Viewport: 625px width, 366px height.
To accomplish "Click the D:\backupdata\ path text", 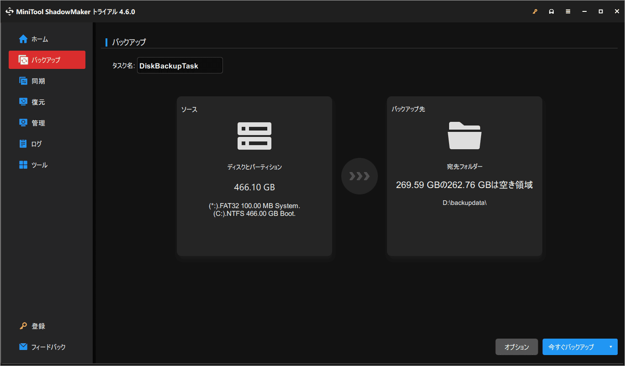I will 465,203.
